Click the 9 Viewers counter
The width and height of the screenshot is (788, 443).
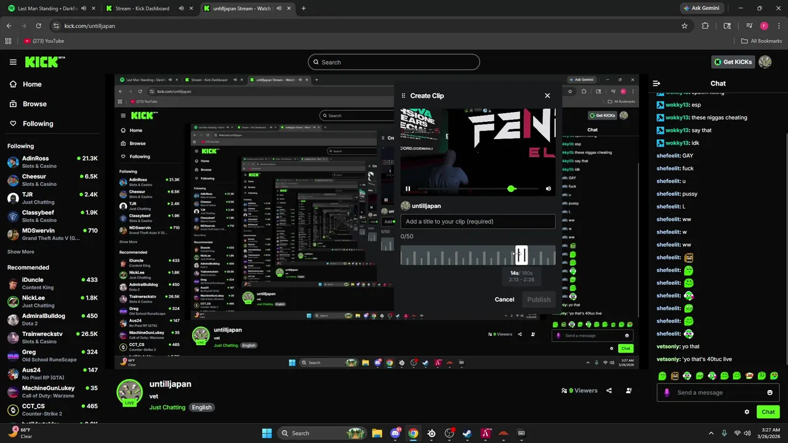click(579, 391)
